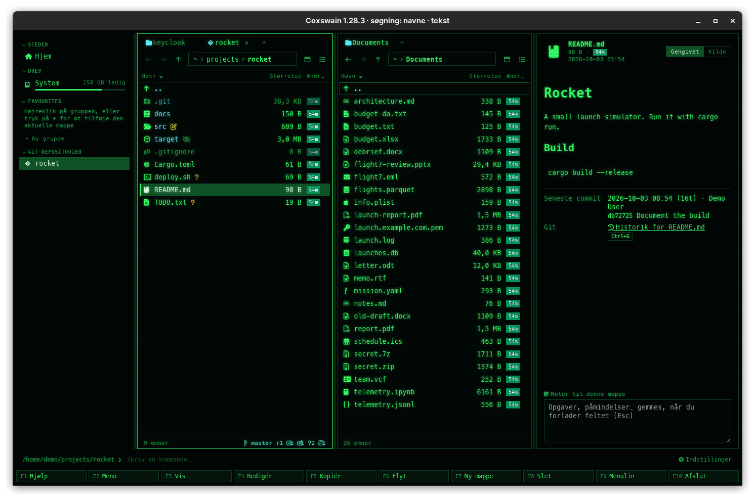The height and width of the screenshot is (500, 755).
Task: Click the F5 Kopiér button
Action: tap(341, 476)
